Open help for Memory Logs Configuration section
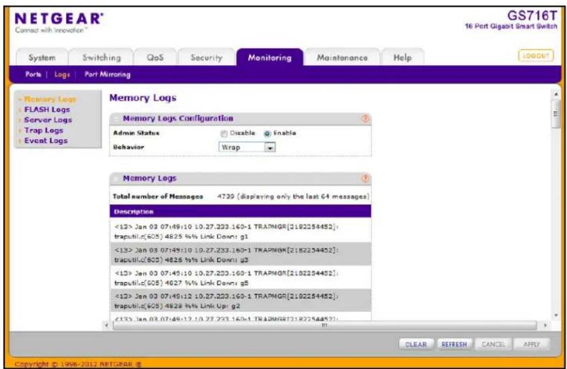This screenshot has width=567, height=369. 365,118
